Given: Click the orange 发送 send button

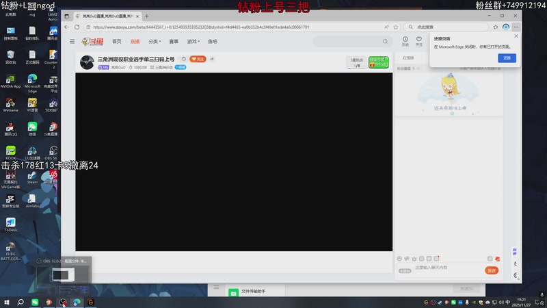Looking at the screenshot, I should point(492,270).
